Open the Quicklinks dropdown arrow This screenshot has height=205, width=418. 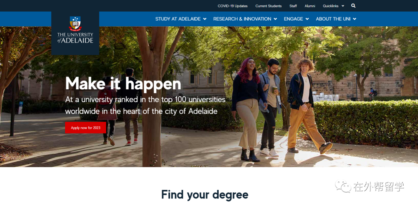pyautogui.click(x=343, y=6)
